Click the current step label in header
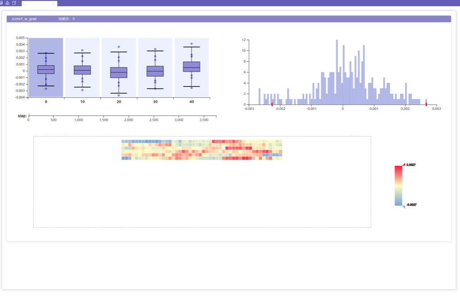460x296 pixels. 67,19
